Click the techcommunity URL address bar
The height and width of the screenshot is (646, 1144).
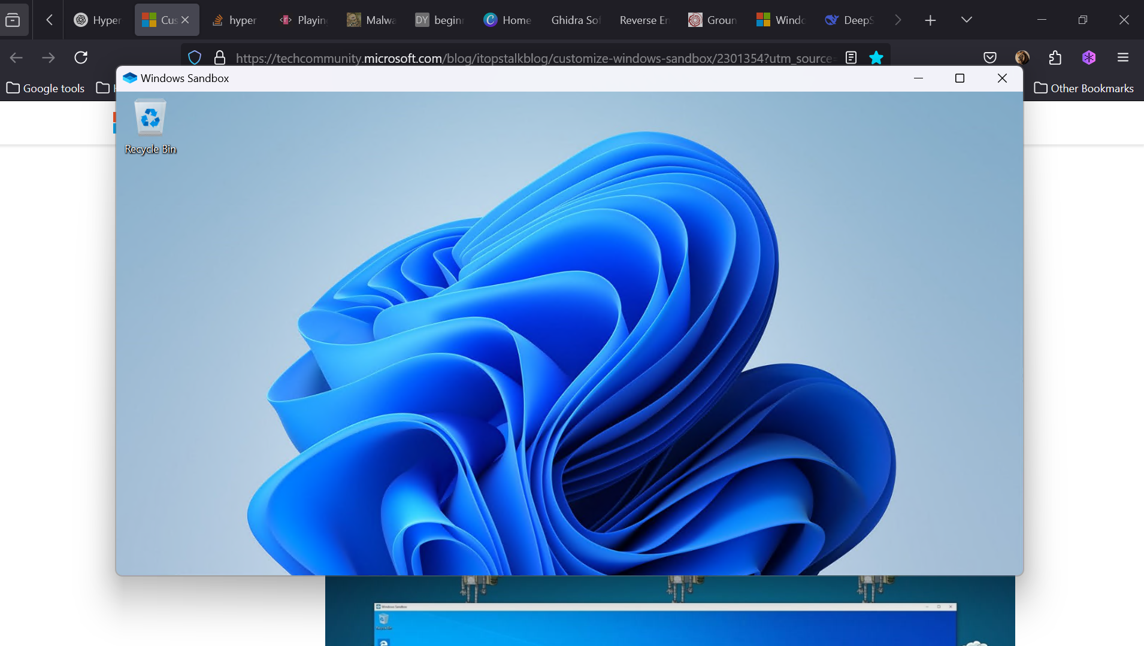534,58
